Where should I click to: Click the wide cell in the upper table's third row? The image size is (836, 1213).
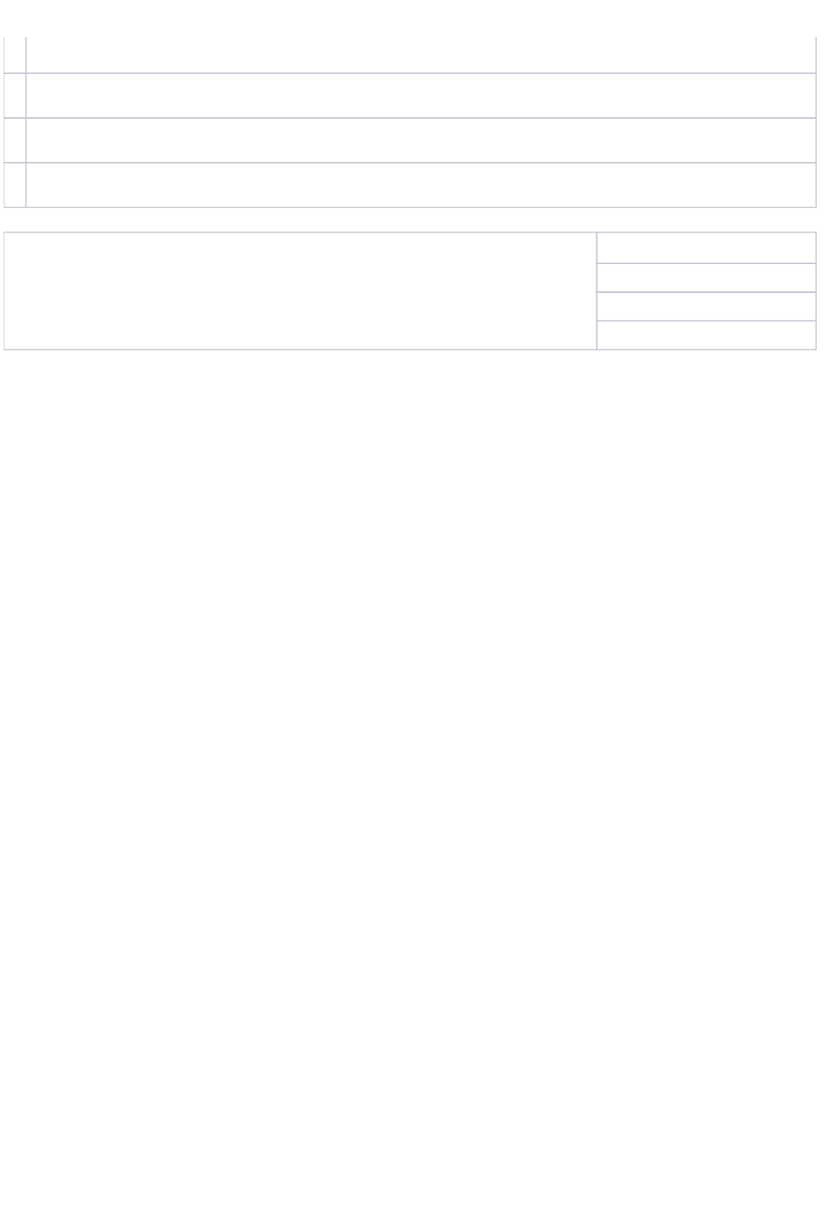(421, 140)
